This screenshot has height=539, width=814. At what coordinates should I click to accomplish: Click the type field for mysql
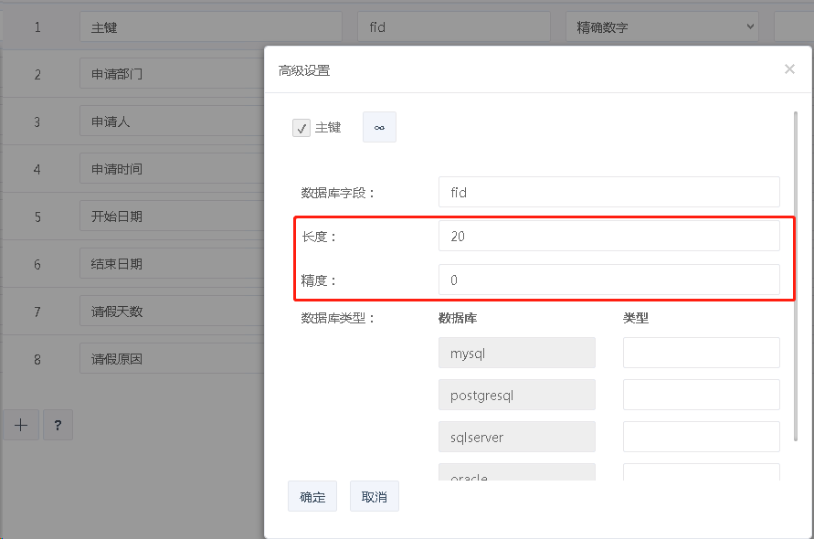coord(701,353)
